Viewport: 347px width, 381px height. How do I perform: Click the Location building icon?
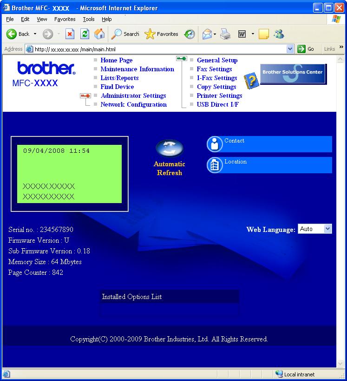[215, 165]
